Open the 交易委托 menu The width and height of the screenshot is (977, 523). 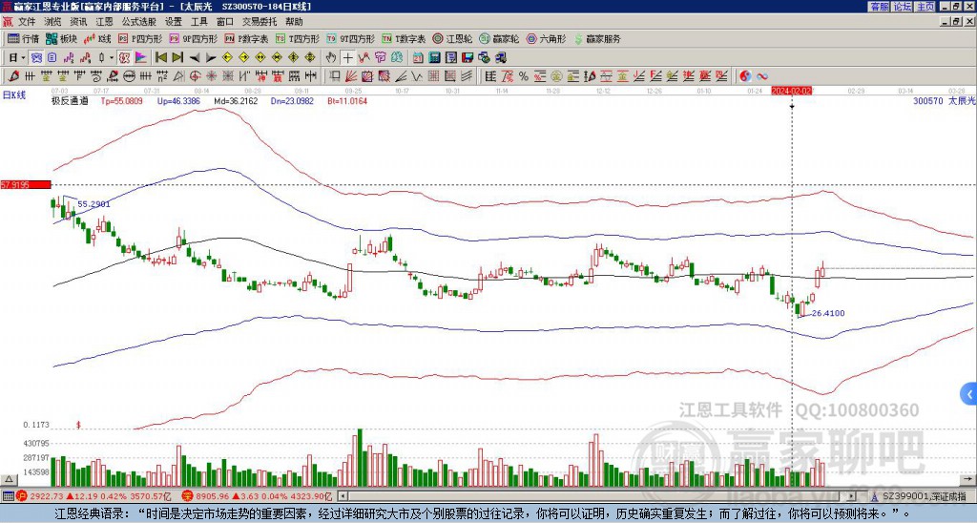[x=260, y=22]
